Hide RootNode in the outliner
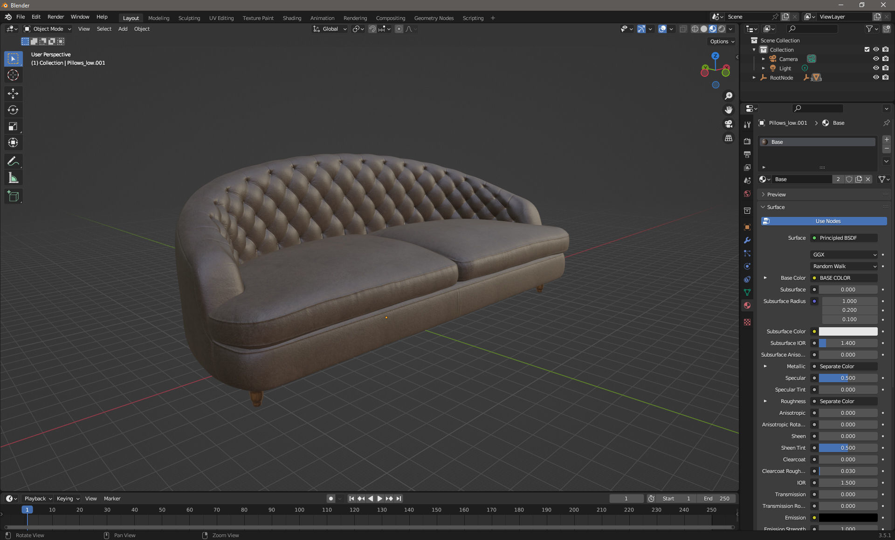The height and width of the screenshot is (540, 895). click(876, 77)
